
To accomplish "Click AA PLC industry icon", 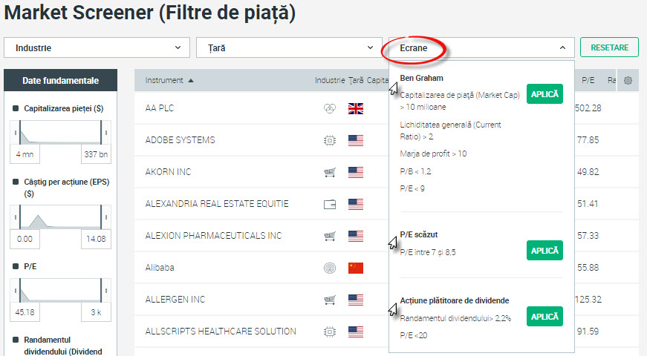I will click(x=330, y=108).
